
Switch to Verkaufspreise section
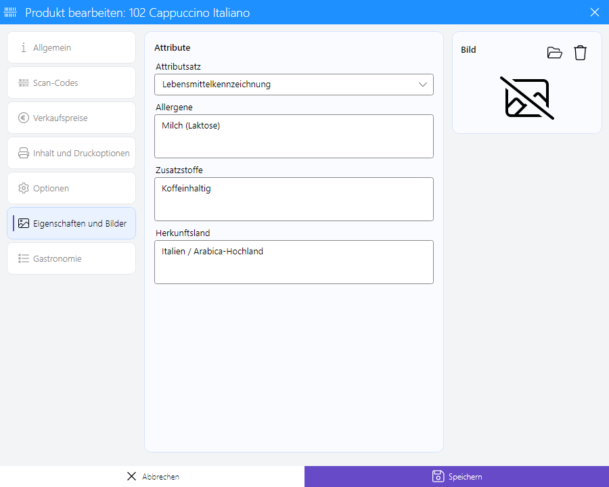point(72,118)
